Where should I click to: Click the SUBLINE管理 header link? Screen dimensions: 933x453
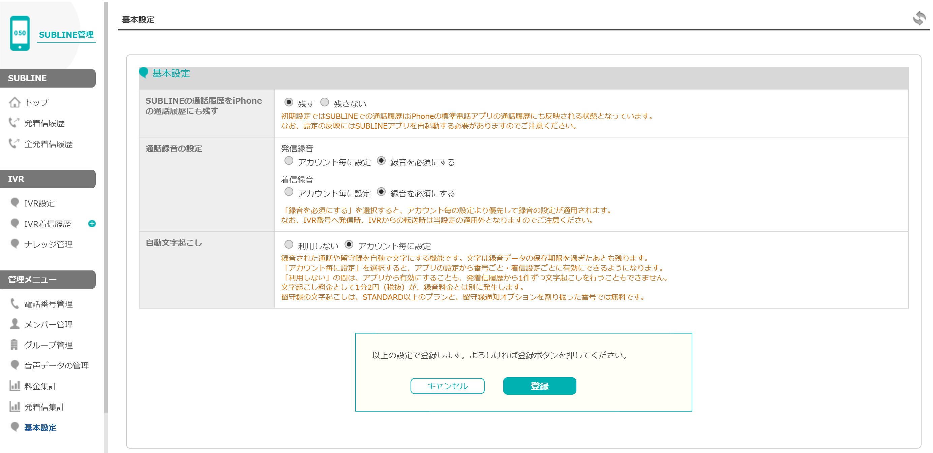[66, 35]
